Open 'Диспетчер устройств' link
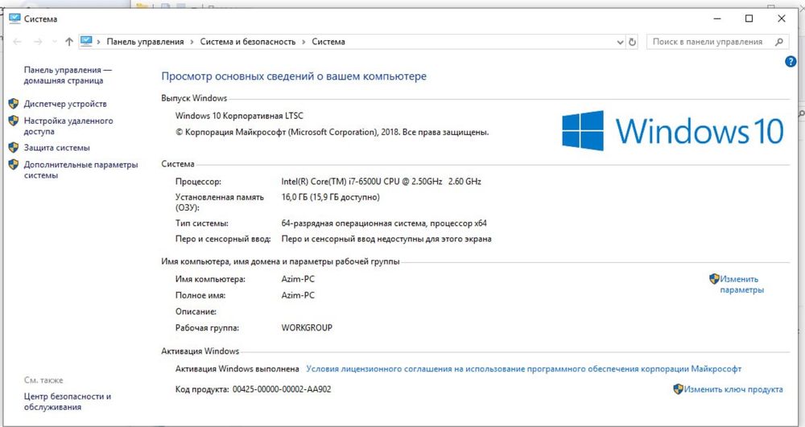 [65, 104]
